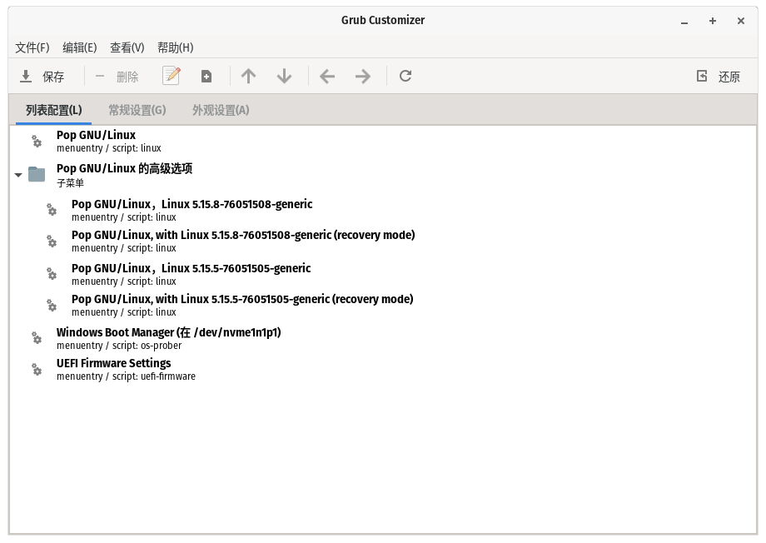Select the UEFI Firmware Settings entry
766x543 pixels.
point(114,369)
